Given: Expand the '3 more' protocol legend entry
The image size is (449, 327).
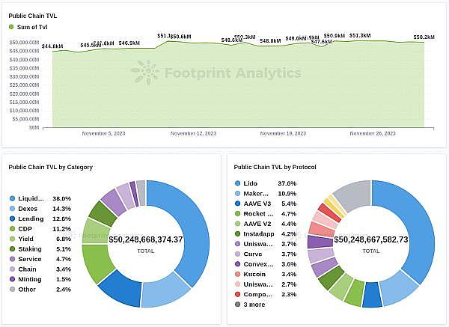Looking at the screenshot, I should pyautogui.click(x=254, y=305).
